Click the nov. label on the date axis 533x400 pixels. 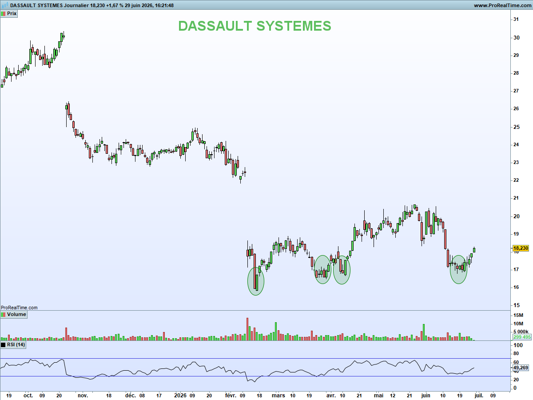coord(83,395)
